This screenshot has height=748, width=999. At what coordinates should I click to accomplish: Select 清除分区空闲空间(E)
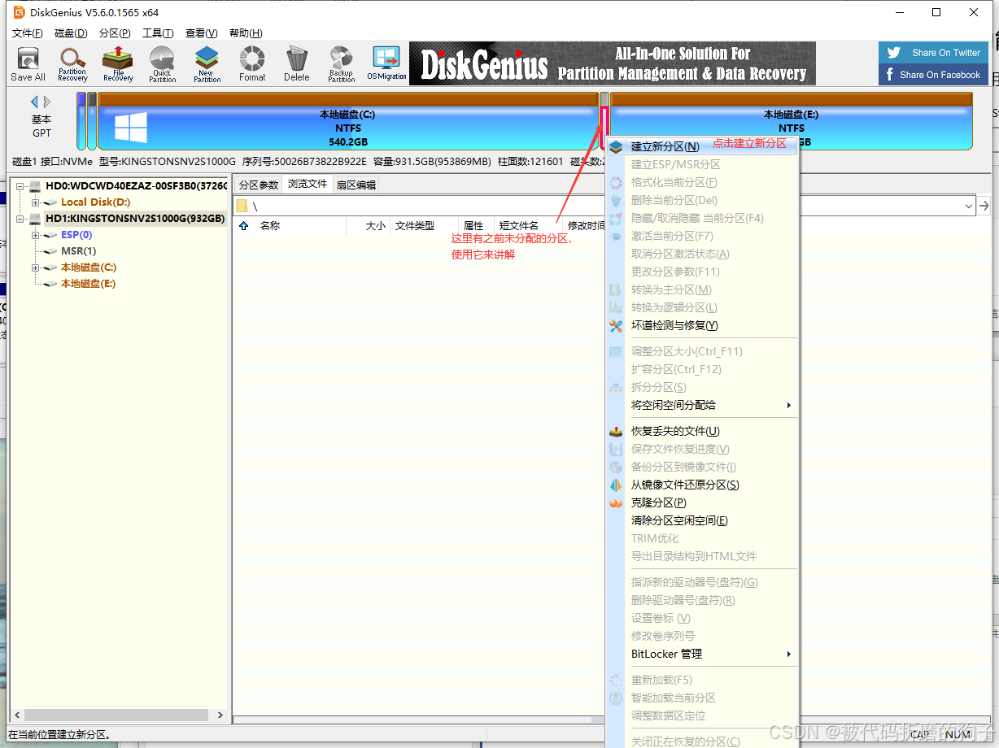click(x=702, y=521)
